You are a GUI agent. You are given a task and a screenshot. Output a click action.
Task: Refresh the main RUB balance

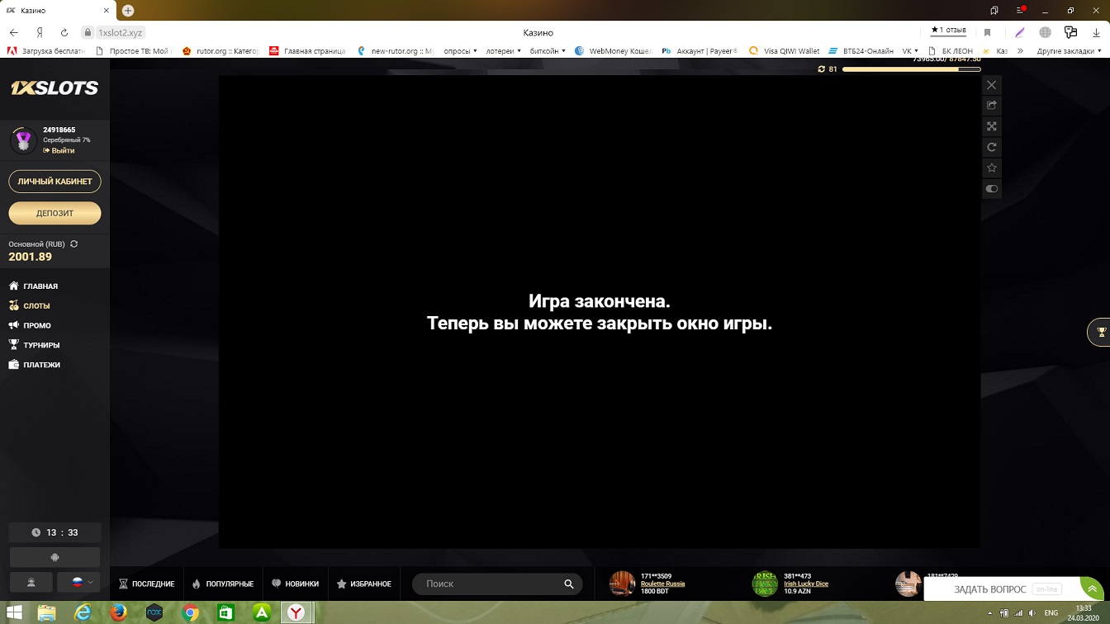click(x=74, y=244)
